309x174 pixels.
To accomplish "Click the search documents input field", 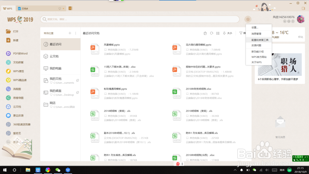I will [140, 19].
